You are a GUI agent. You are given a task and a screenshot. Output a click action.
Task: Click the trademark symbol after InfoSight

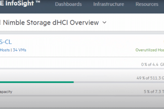pyautogui.click(x=38, y=2)
